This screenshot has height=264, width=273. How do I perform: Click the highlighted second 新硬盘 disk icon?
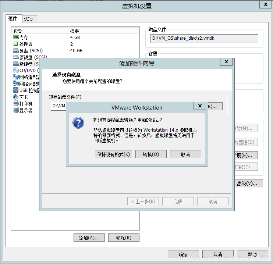click(16, 64)
